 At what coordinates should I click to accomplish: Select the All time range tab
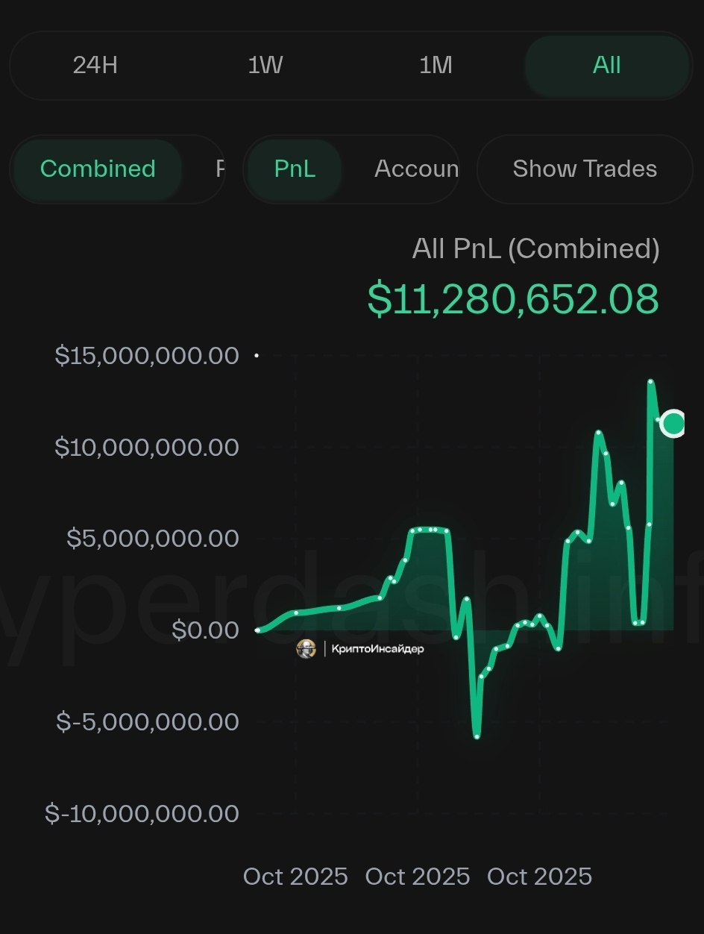[606, 66]
